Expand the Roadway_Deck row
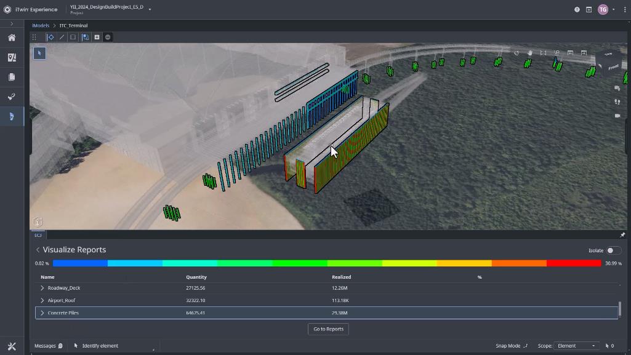The width and height of the screenshot is (631, 355). (x=42, y=288)
